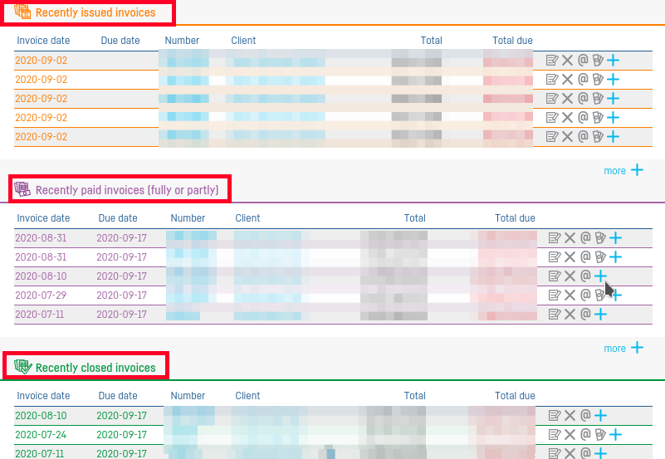
Task: Delete the paid invoice dated 2020-07-11
Action: click(x=570, y=315)
